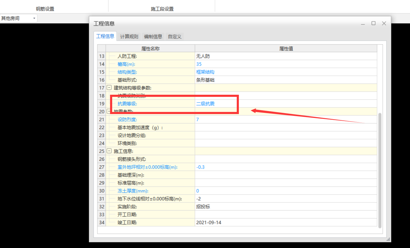Click the 竣工日期 value 2021-09-14
The width and height of the screenshot is (410, 248).
click(286, 223)
